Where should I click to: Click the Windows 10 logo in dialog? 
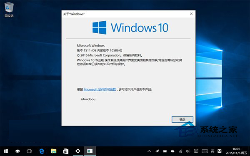[x=130, y=27]
